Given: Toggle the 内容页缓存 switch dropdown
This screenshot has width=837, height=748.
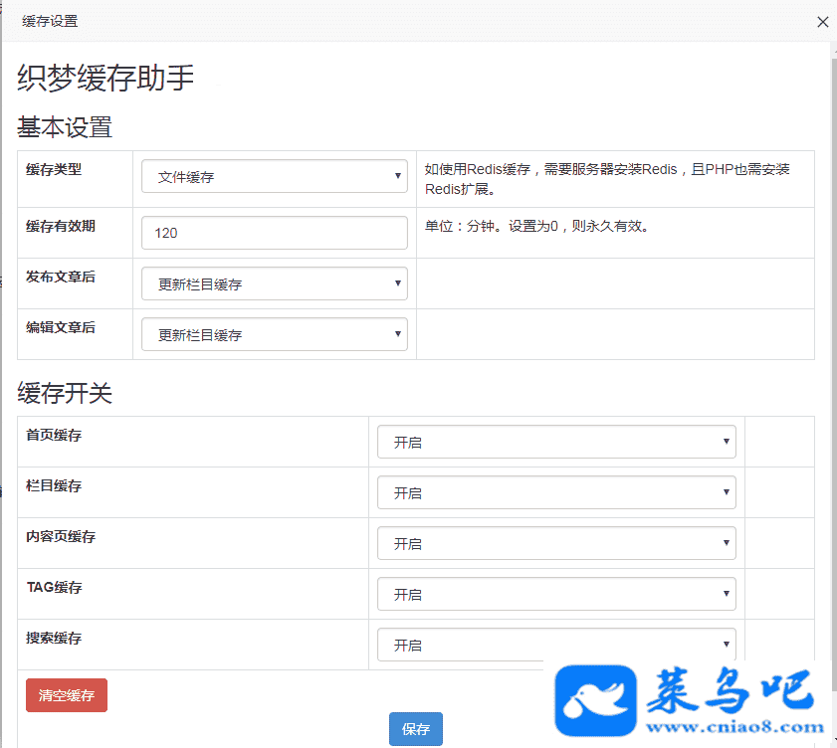Looking at the screenshot, I should point(556,543).
